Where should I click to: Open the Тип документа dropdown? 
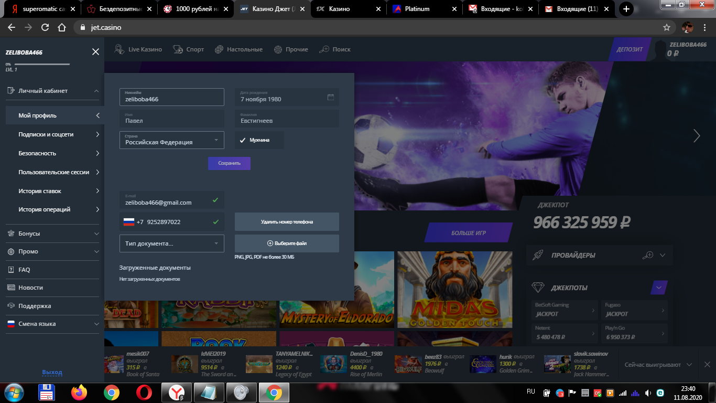point(171,243)
